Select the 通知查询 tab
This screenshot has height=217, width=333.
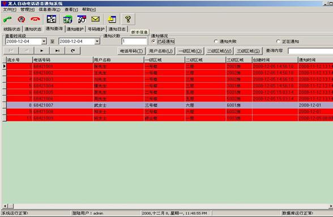(54, 29)
